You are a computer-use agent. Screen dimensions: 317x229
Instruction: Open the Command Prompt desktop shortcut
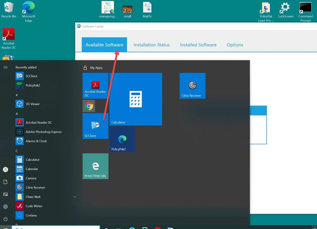click(x=305, y=12)
